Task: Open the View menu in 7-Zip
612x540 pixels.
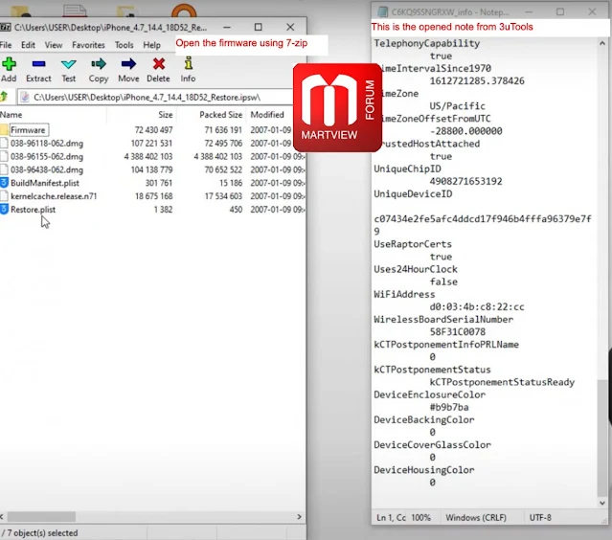Action: [x=54, y=45]
